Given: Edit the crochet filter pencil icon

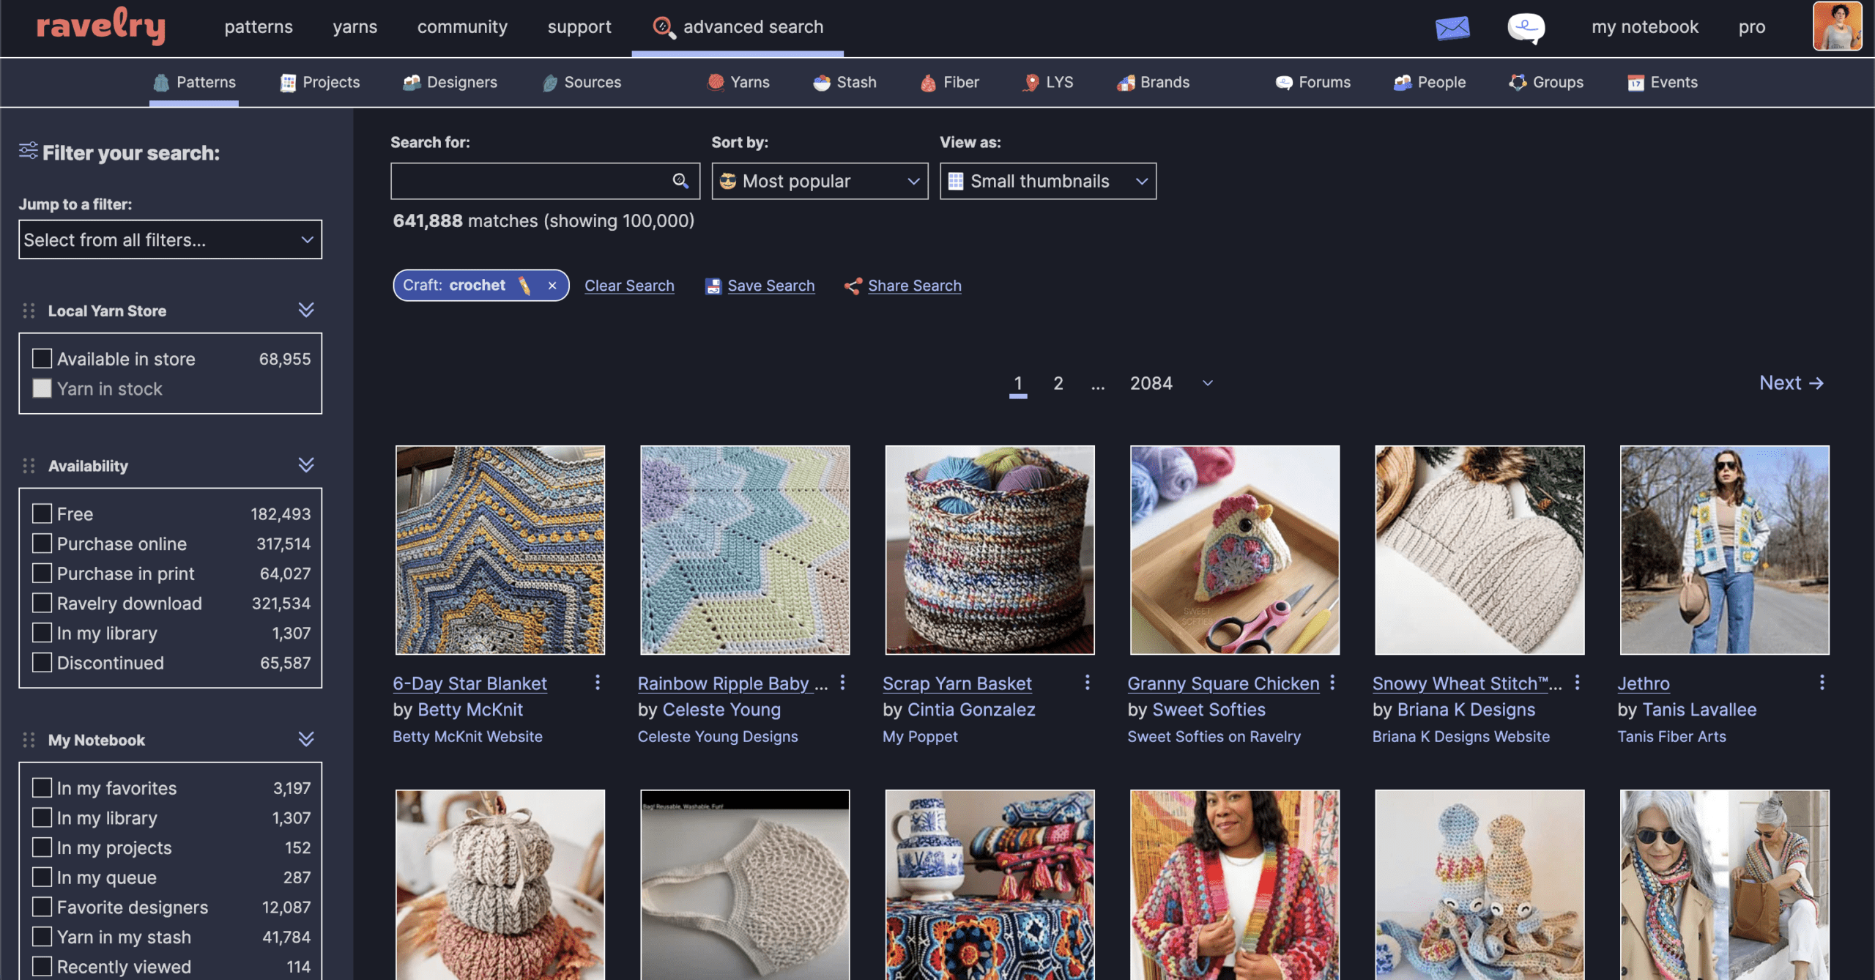Looking at the screenshot, I should pos(524,286).
